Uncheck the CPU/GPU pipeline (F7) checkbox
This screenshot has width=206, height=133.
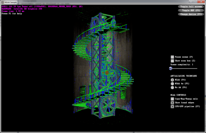tap(172, 107)
